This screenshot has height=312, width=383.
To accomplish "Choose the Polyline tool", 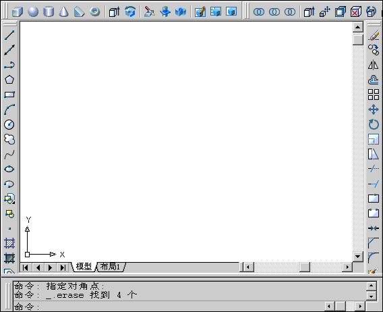I will 9,65.
